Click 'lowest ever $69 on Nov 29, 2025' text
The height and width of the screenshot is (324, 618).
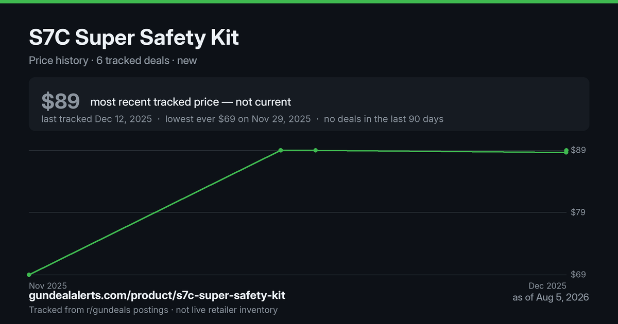point(238,119)
